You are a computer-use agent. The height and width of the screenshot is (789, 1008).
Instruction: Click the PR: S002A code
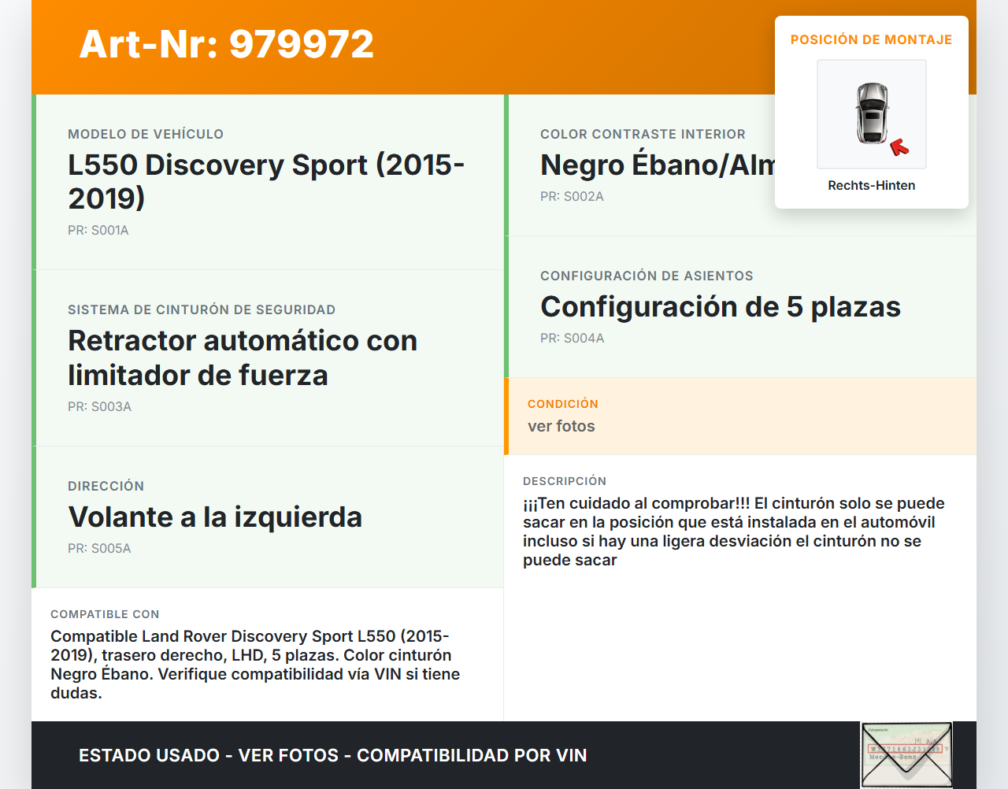point(572,196)
